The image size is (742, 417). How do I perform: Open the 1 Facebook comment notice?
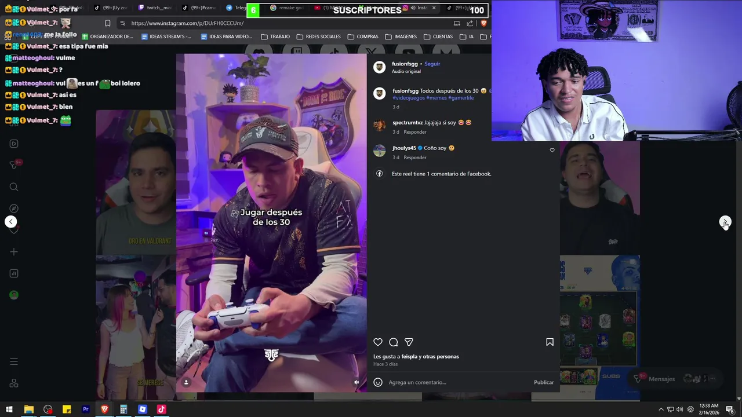coord(441,174)
